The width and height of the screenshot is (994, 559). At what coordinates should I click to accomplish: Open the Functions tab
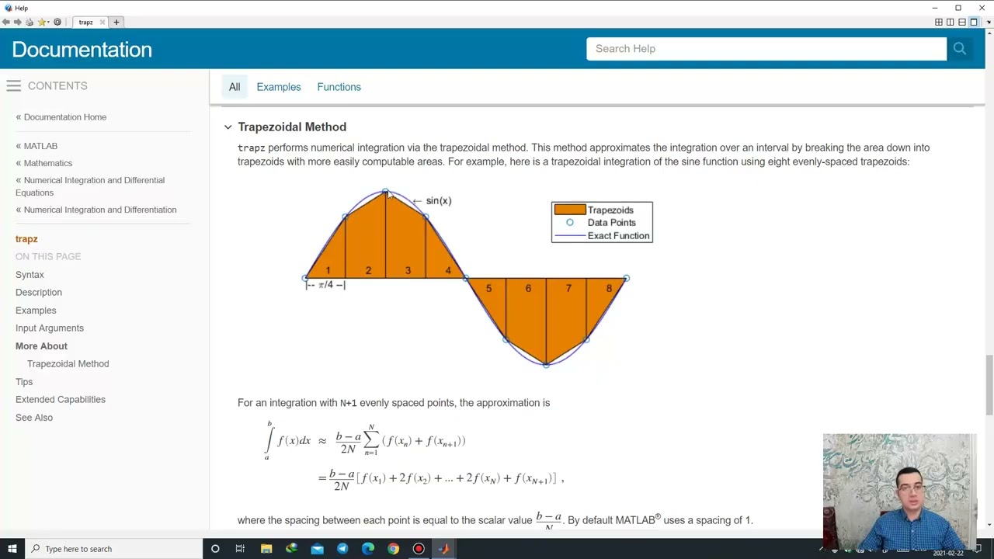click(x=339, y=87)
